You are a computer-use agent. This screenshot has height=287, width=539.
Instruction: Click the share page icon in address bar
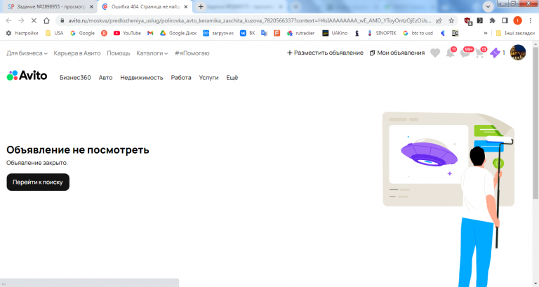pyautogui.click(x=439, y=20)
